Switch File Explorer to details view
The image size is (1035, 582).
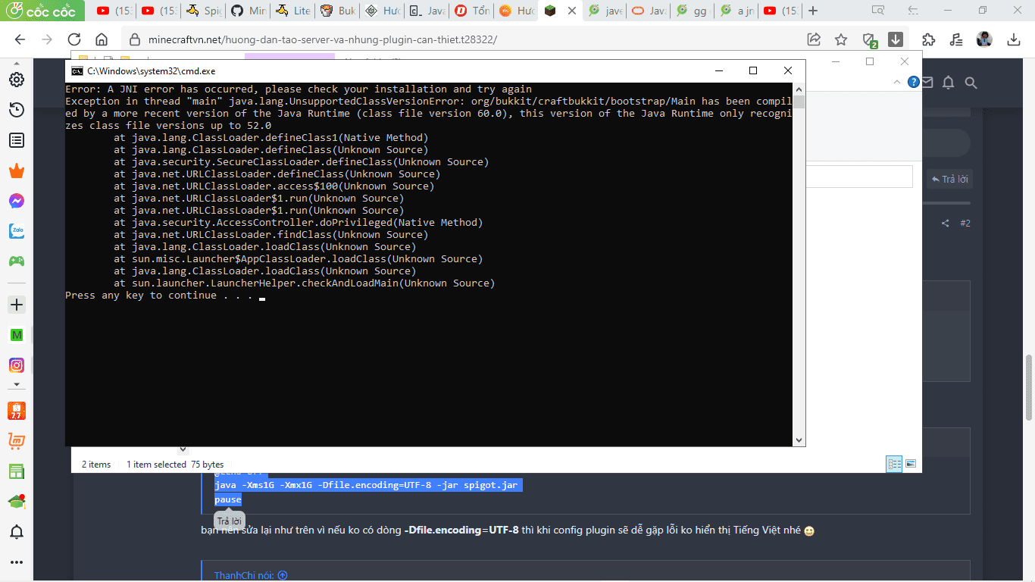(x=894, y=464)
